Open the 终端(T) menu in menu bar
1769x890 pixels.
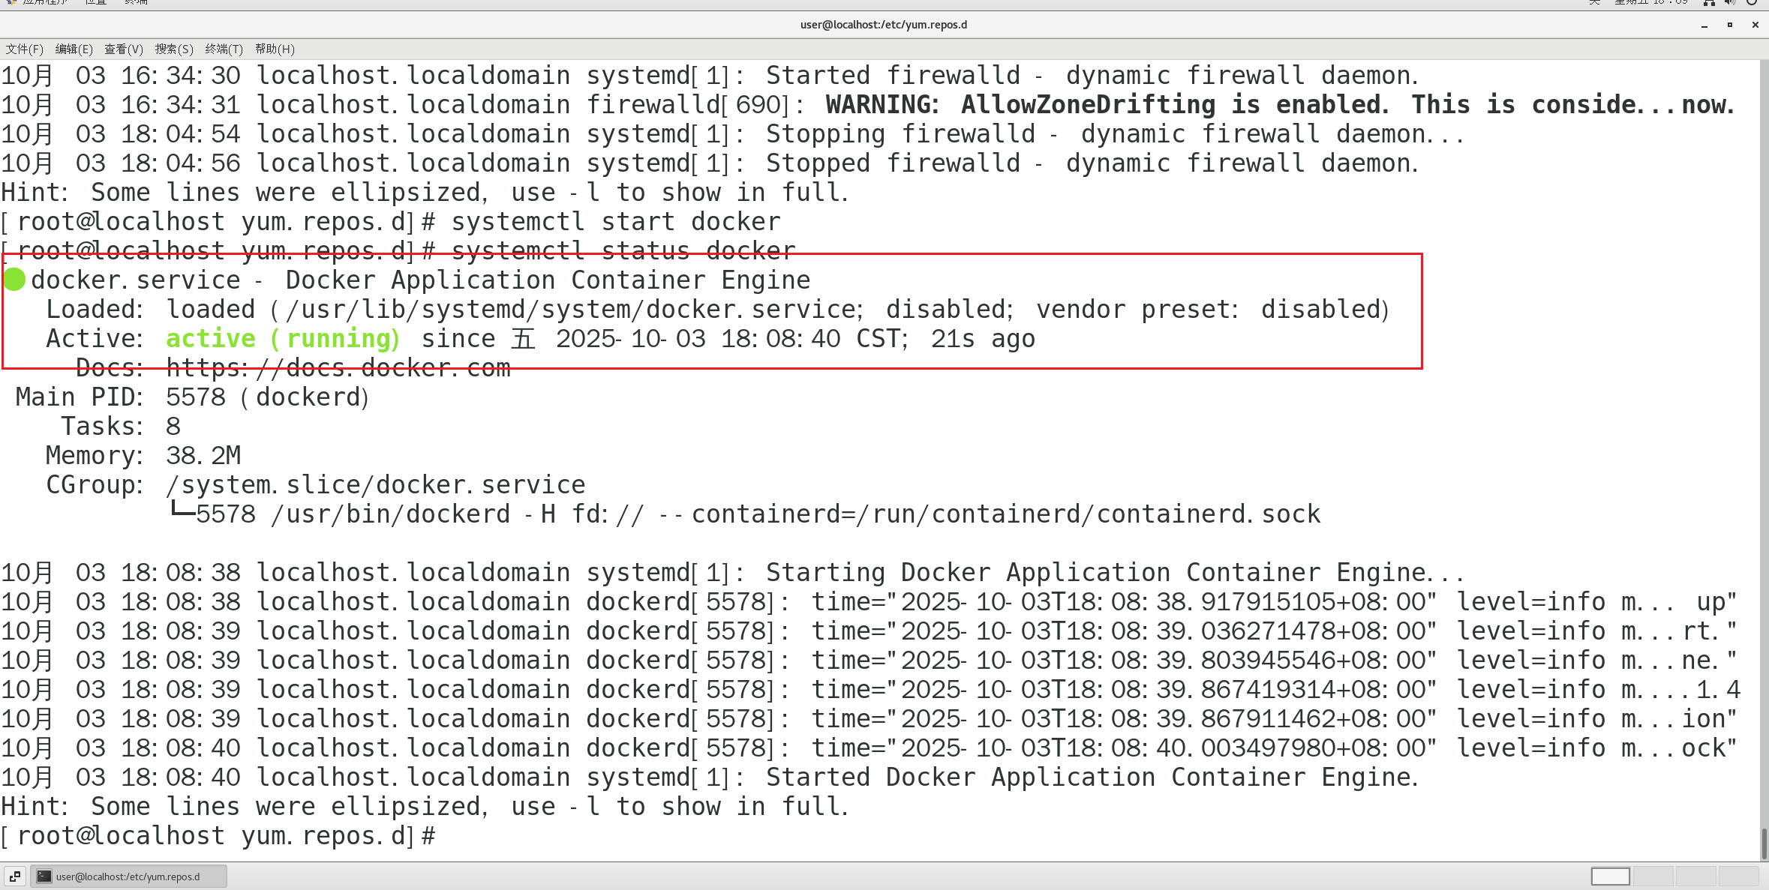pos(224,49)
